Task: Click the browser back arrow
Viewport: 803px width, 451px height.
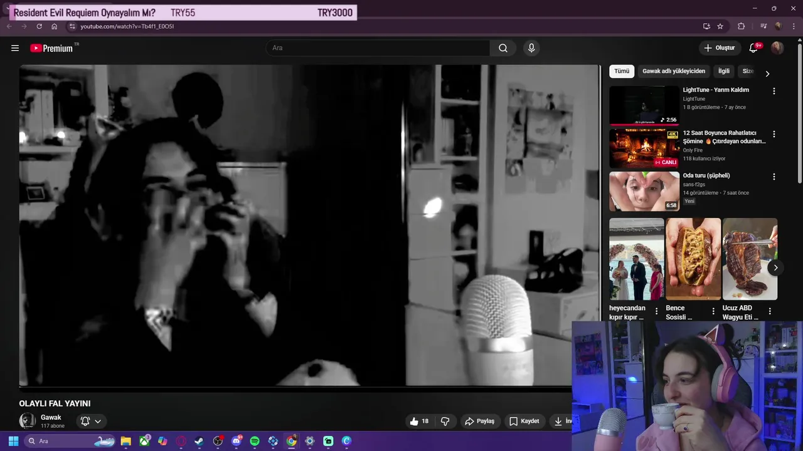Action: coord(9,26)
